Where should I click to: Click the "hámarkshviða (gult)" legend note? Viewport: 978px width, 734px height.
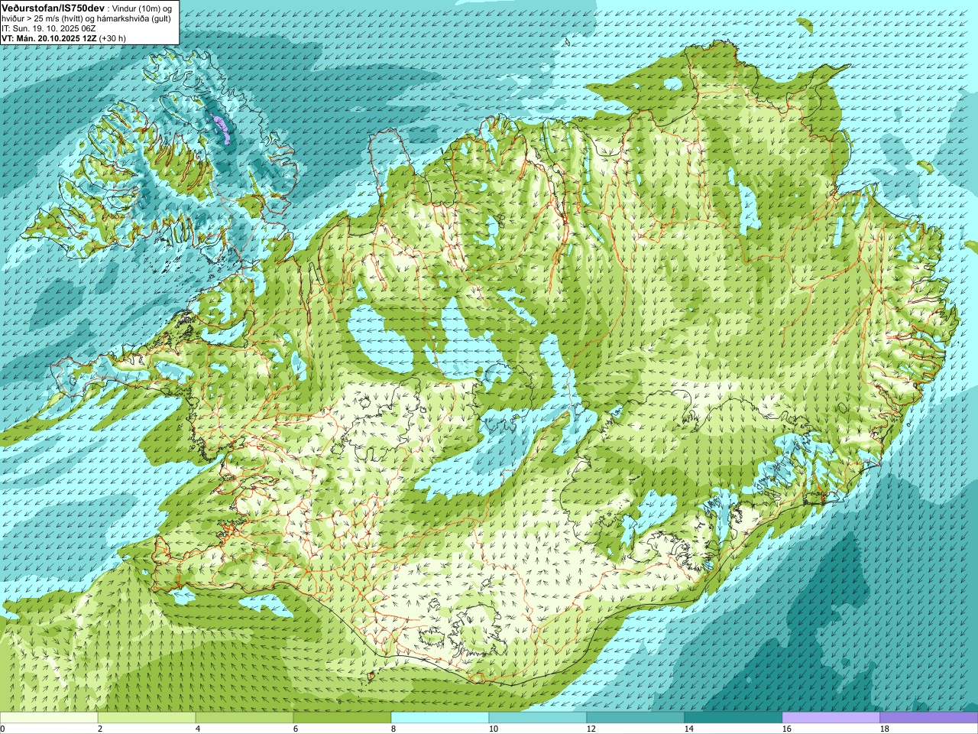coord(134,19)
